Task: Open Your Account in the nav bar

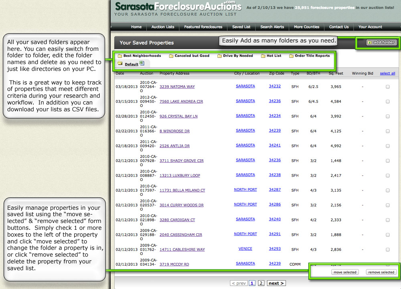Action: pyautogui.click(x=370, y=27)
